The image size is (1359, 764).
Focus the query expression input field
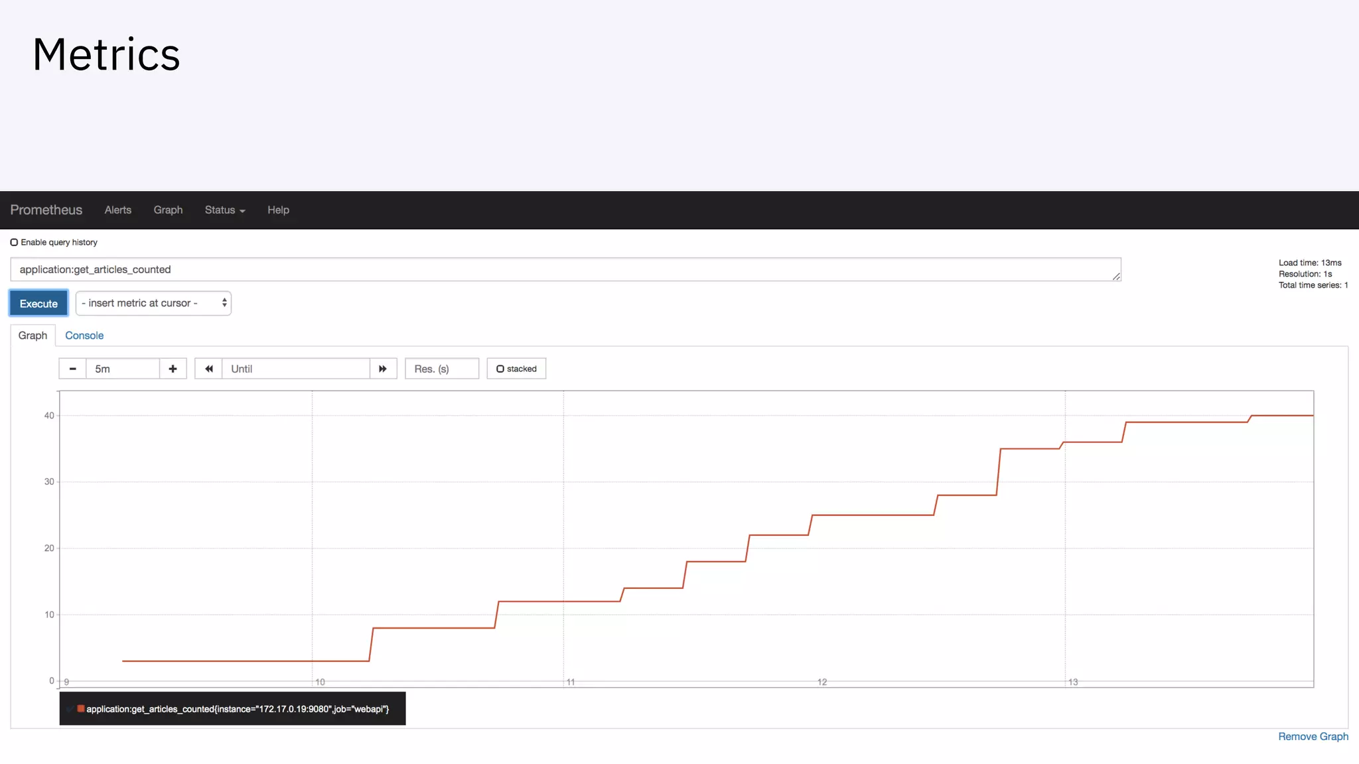(x=565, y=269)
